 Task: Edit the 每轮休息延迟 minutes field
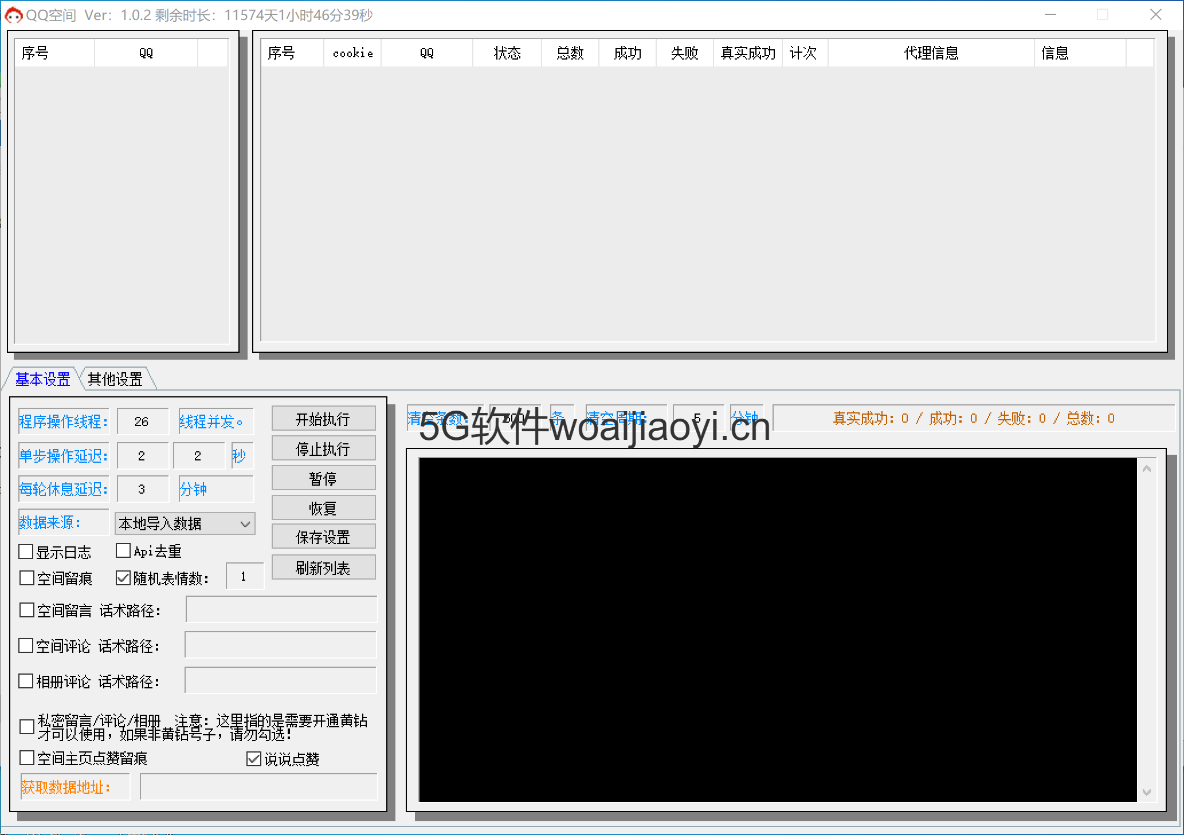point(143,489)
